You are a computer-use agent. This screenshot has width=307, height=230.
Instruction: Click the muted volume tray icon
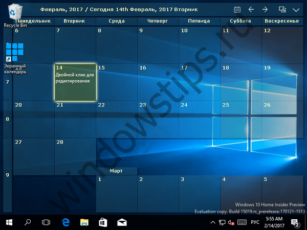231,222
